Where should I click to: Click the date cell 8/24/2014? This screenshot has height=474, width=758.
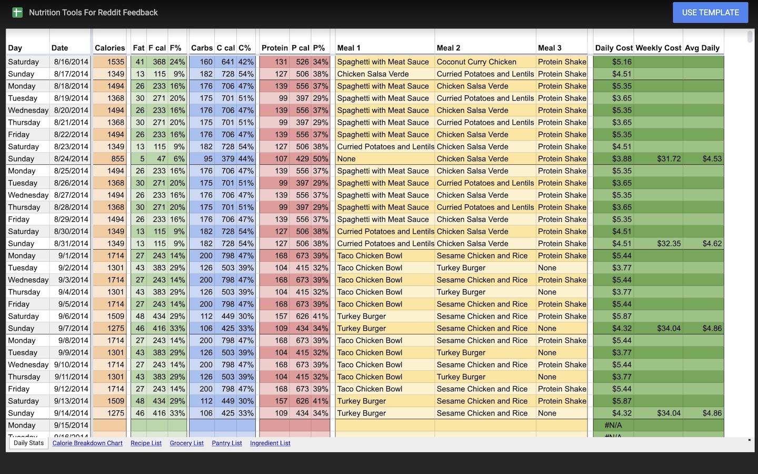coord(69,159)
